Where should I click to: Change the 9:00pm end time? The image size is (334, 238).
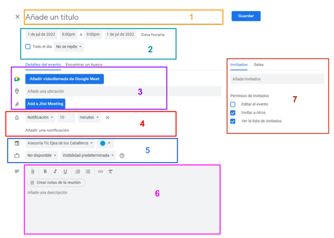pyautogui.click(x=93, y=34)
